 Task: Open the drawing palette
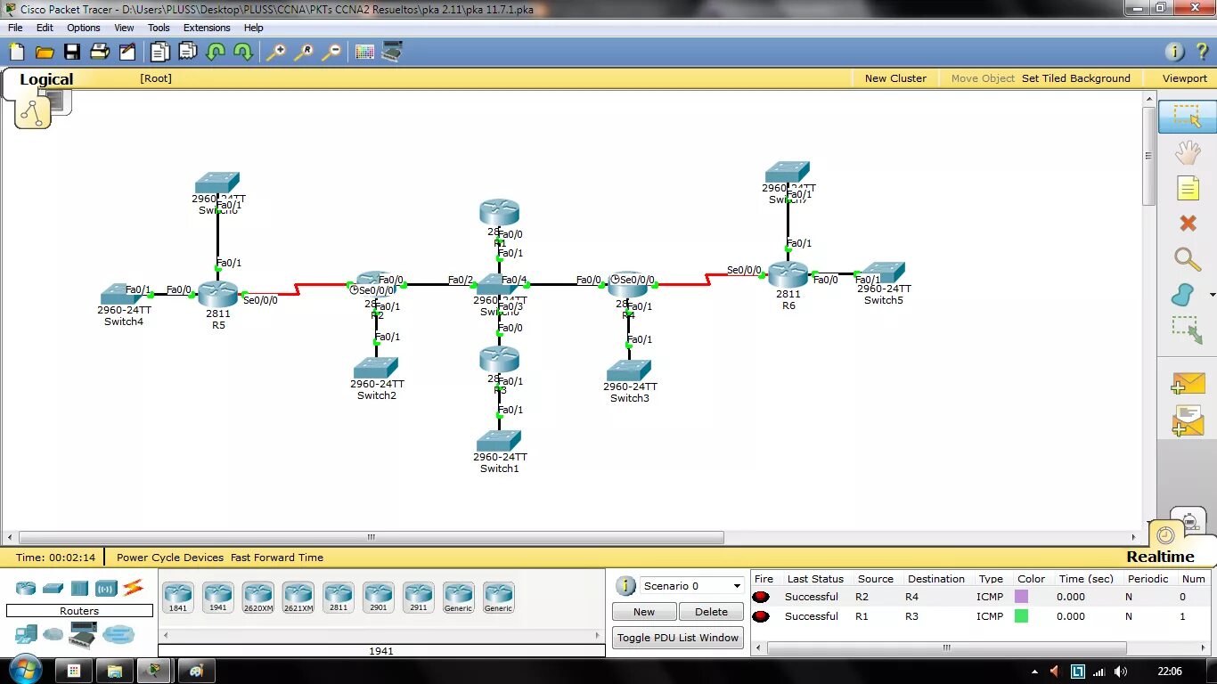coord(364,52)
